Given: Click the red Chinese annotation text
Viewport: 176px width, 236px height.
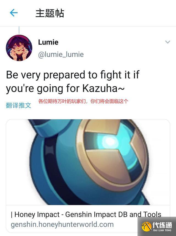Looking at the screenshot, I should pos(83,101).
